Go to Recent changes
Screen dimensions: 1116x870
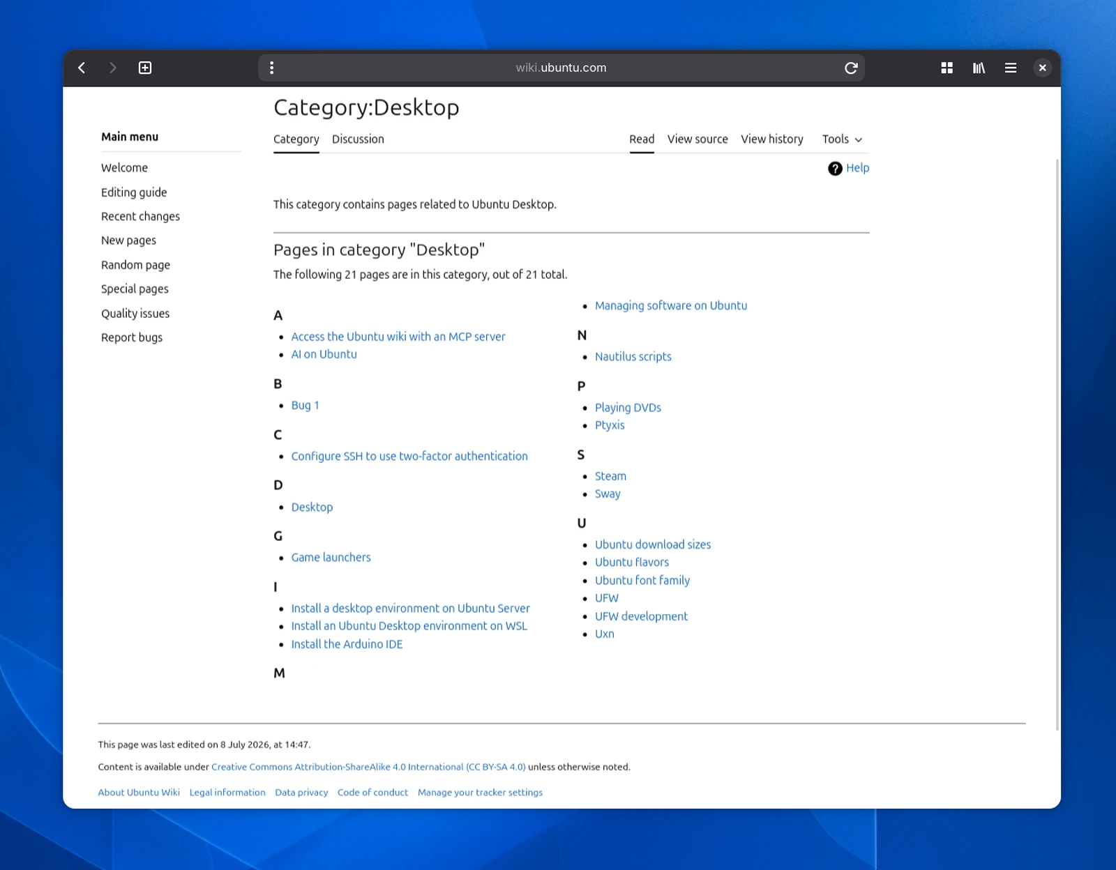(140, 217)
